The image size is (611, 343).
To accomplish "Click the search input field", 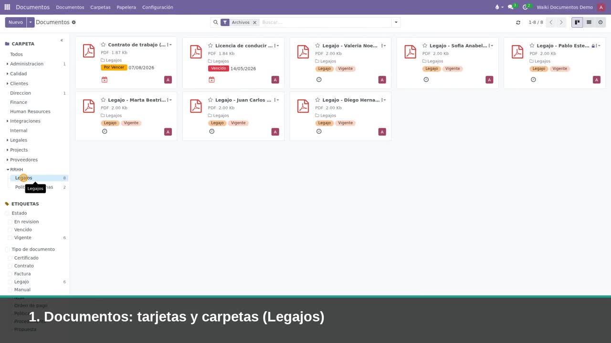I will pos(326,22).
